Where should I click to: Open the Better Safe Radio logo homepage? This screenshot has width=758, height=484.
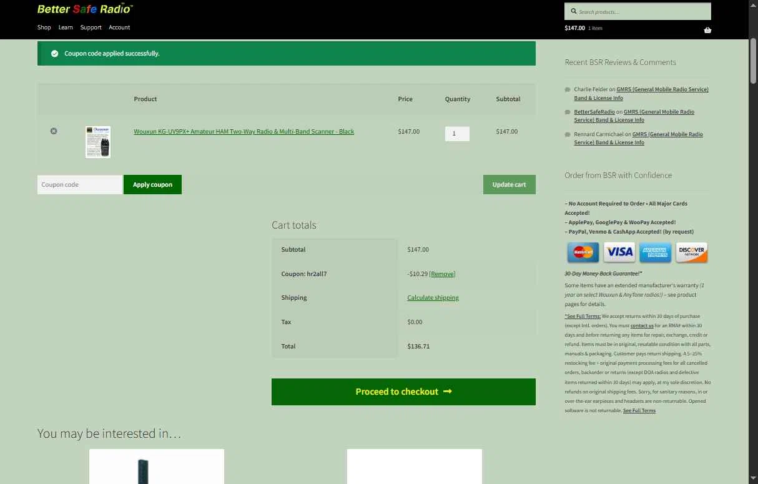85,9
